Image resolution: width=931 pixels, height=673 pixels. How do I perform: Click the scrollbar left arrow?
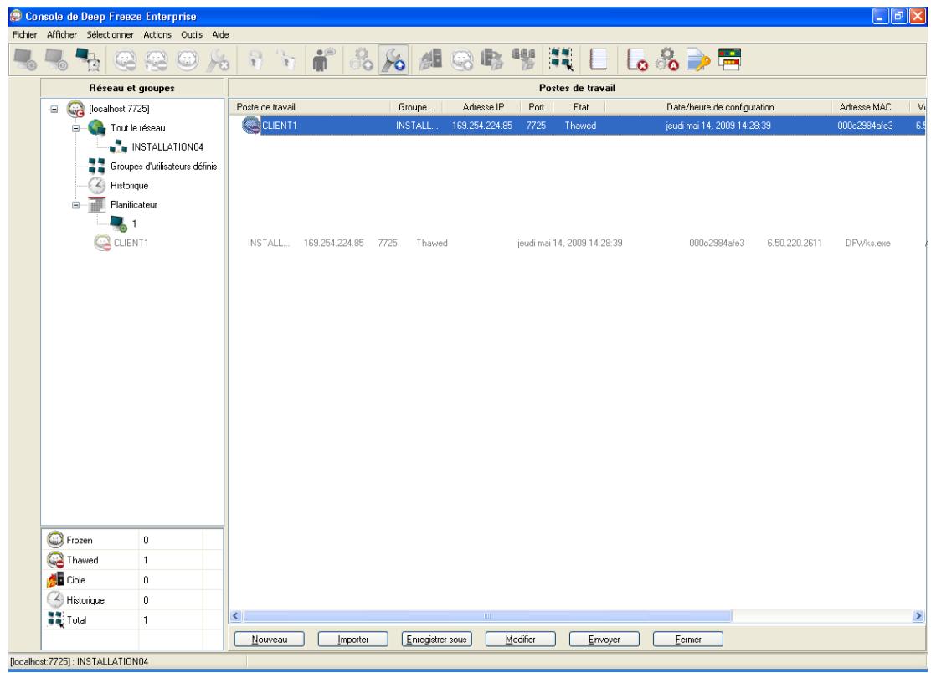pos(235,616)
